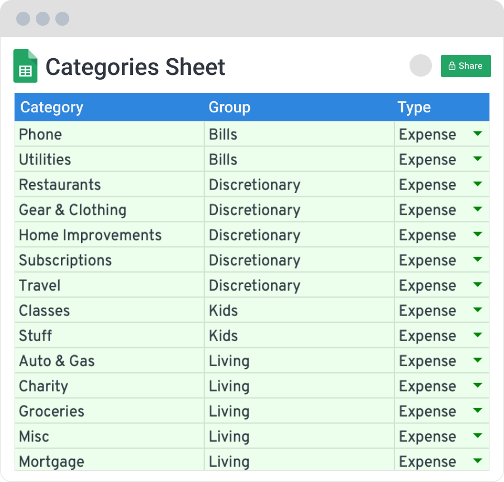The height and width of the screenshot is (482, 504).
Task: Select the Phone category cell
Action: [110, 134]
